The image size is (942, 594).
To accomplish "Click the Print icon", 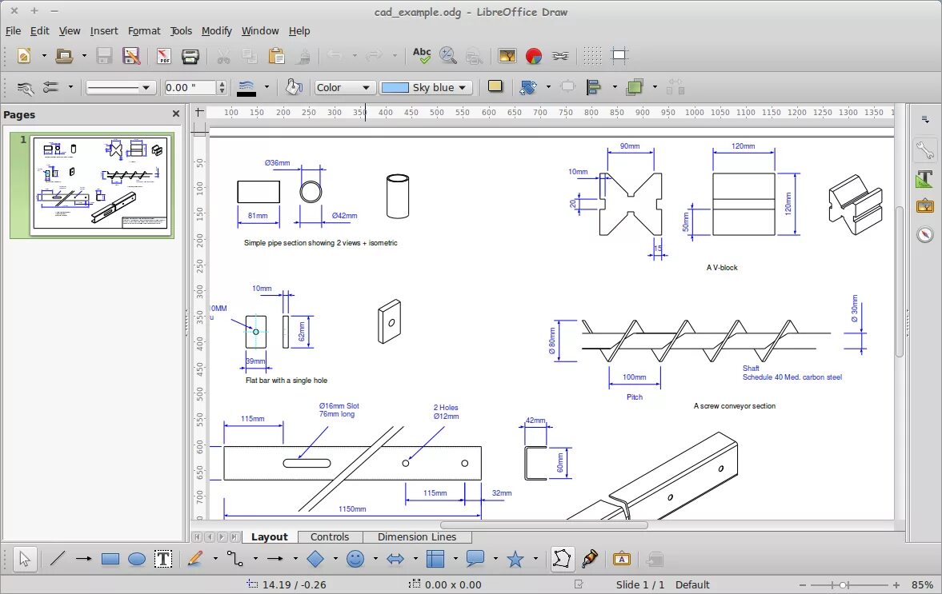I will [x=190, y=56].
